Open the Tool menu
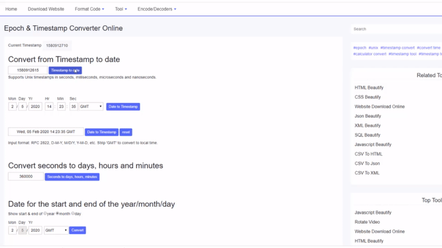The image size is (442, 248). point(120,9)
